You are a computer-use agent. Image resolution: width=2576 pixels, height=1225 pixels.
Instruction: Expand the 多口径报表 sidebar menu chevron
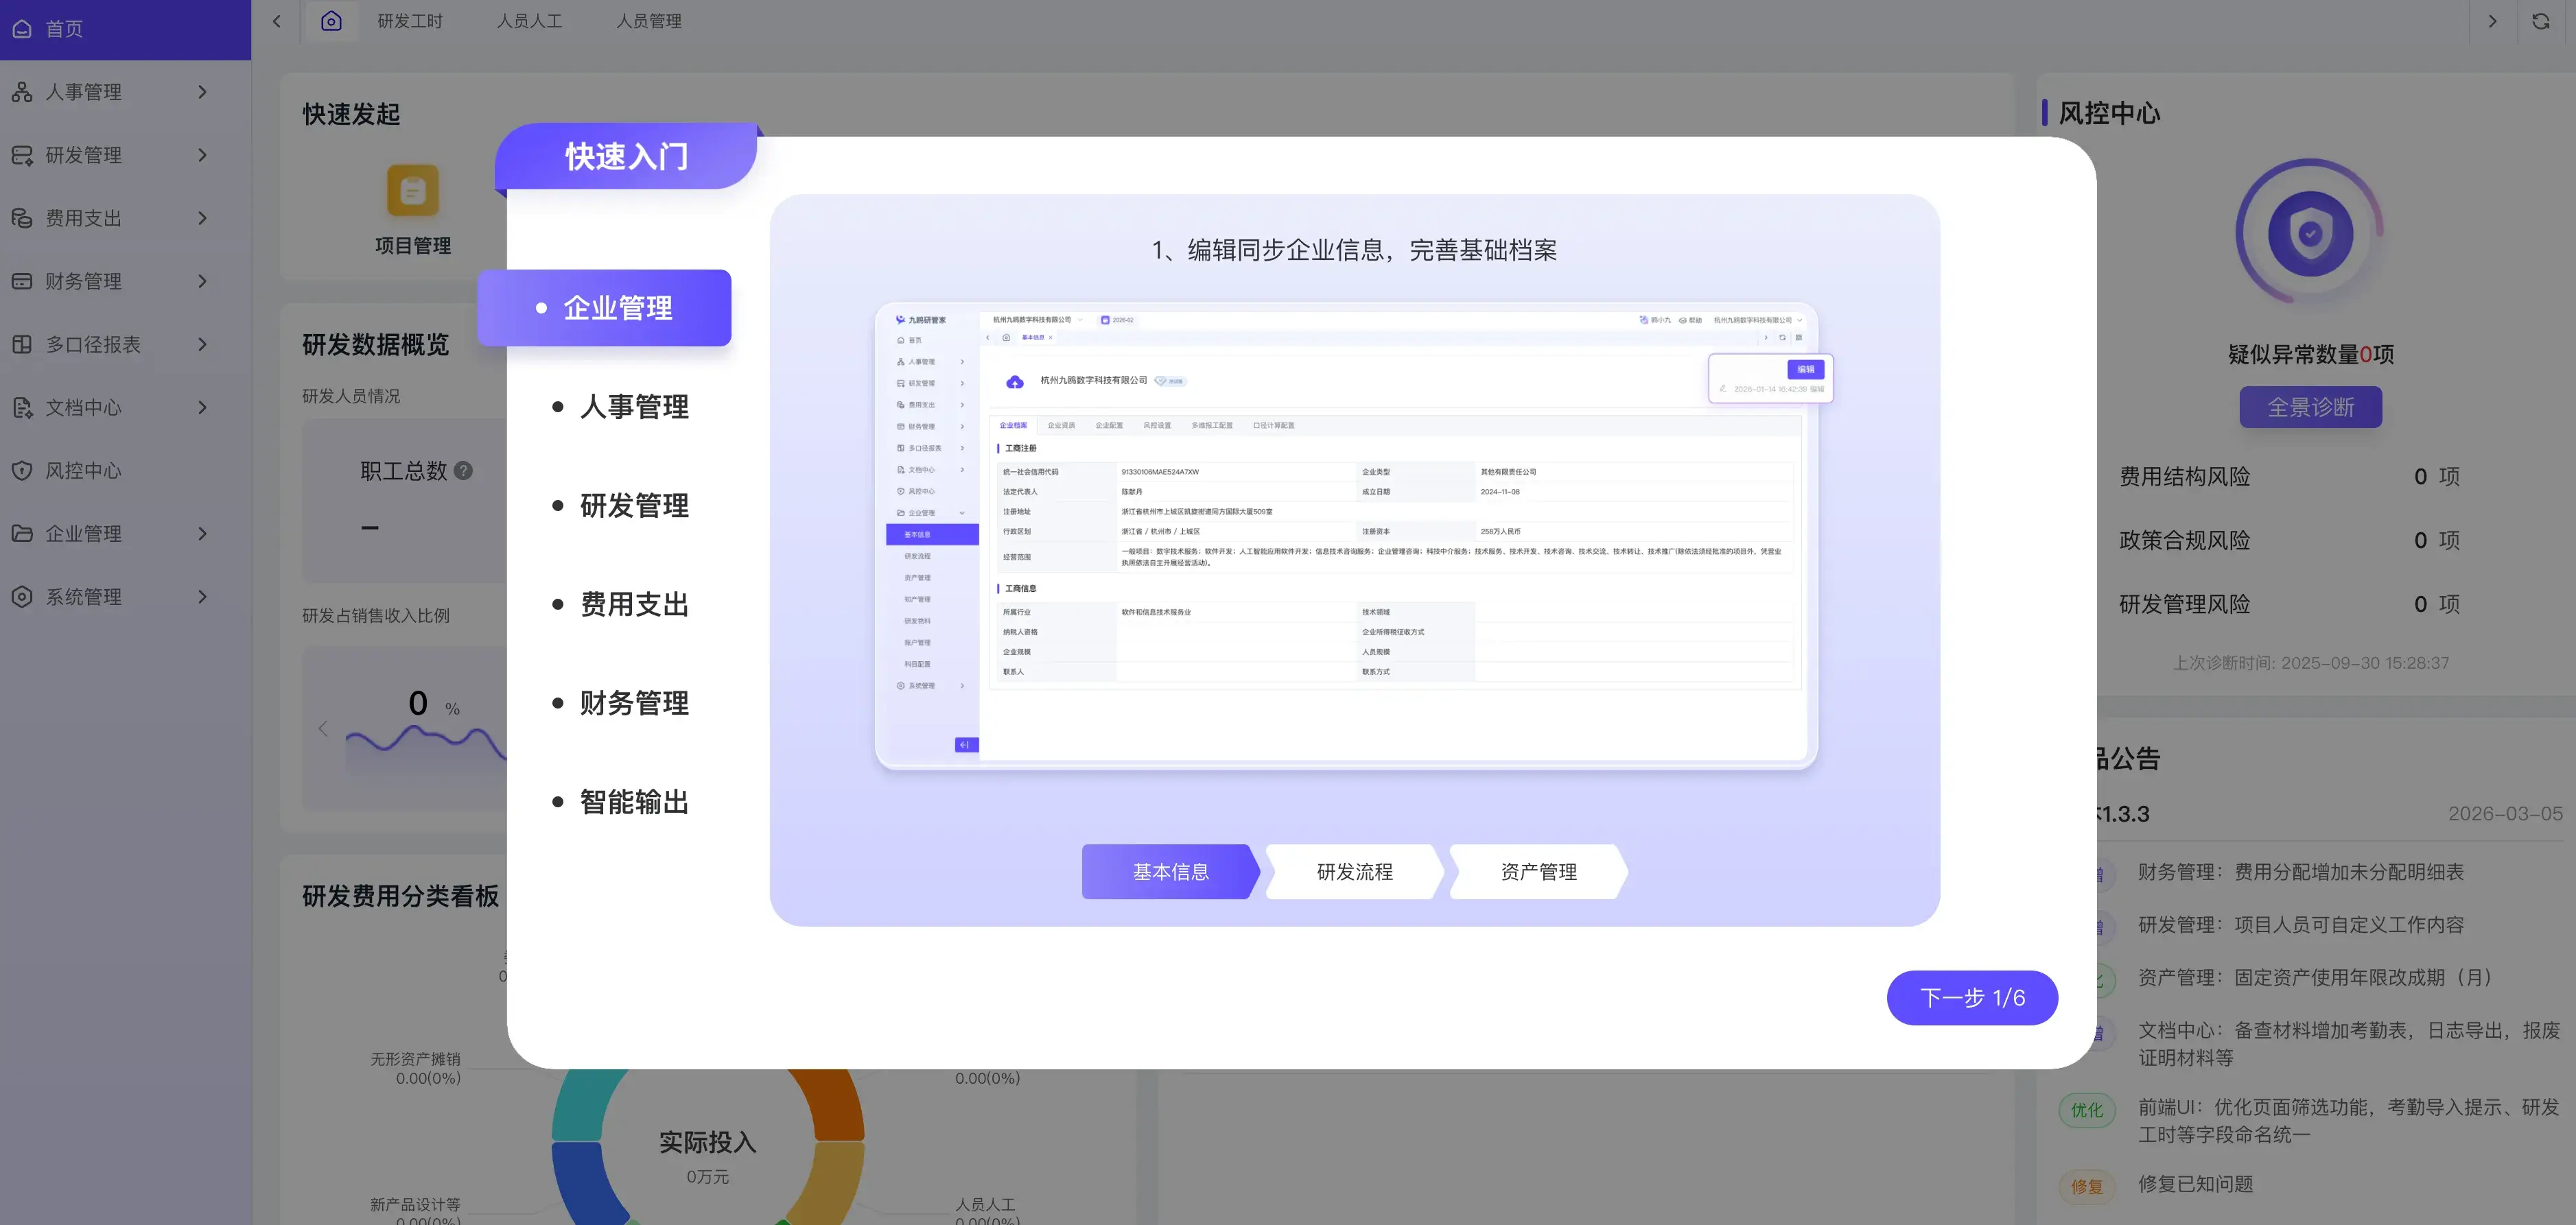click(203, 344)
